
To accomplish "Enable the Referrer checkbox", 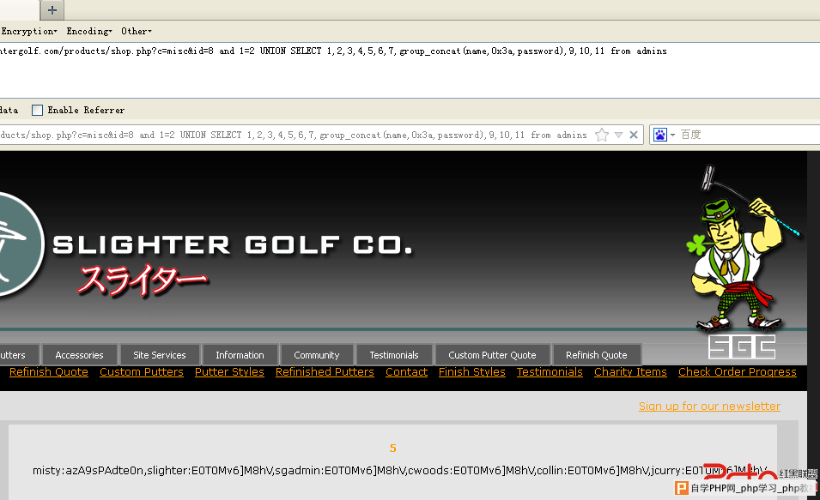I will tap(37, 111).
